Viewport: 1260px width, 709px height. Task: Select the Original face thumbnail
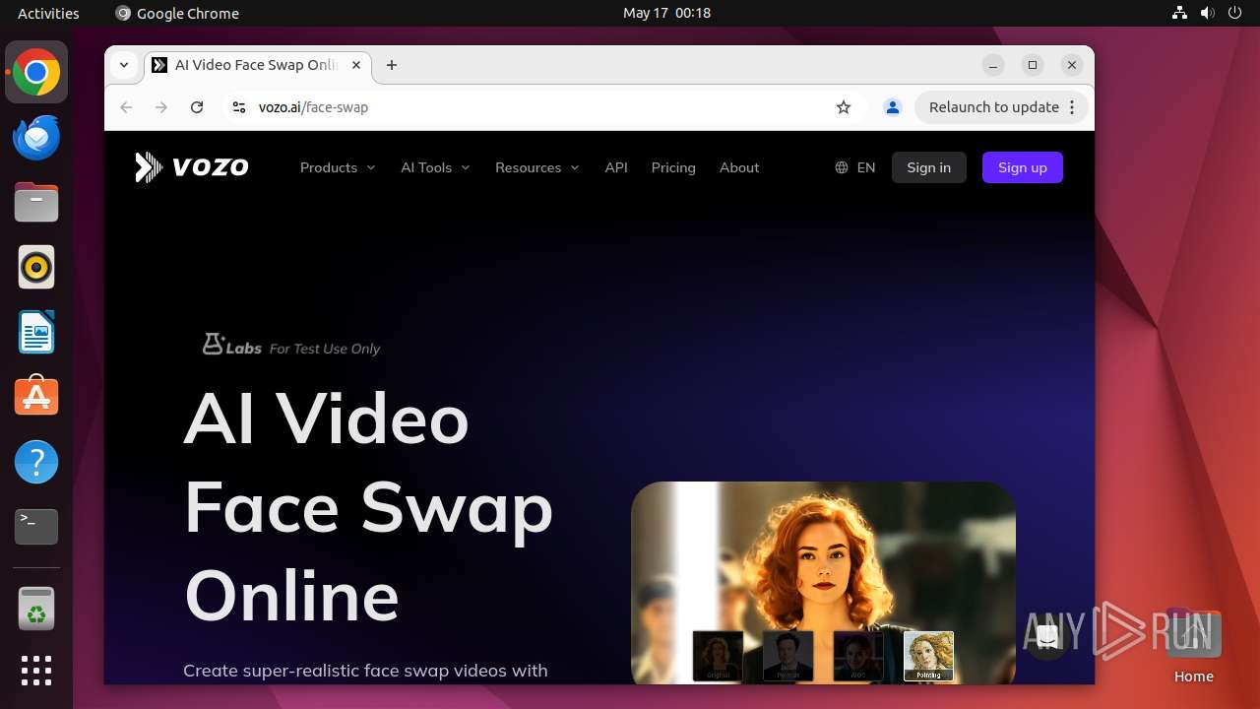(718, 656)
